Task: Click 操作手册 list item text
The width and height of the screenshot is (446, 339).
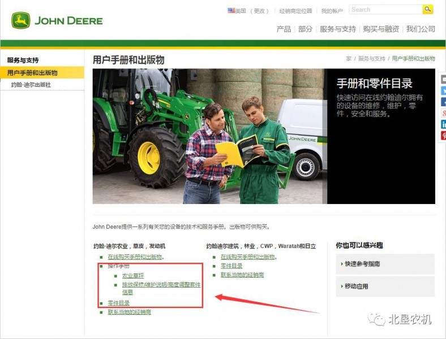Action: tap(118, 266)
